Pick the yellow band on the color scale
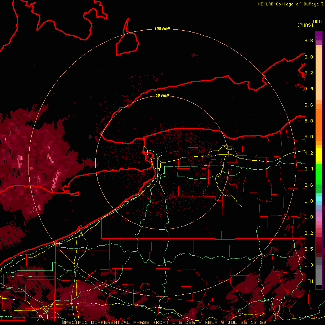The height and width of the screenshot is (325, 325). click(319, 155)
